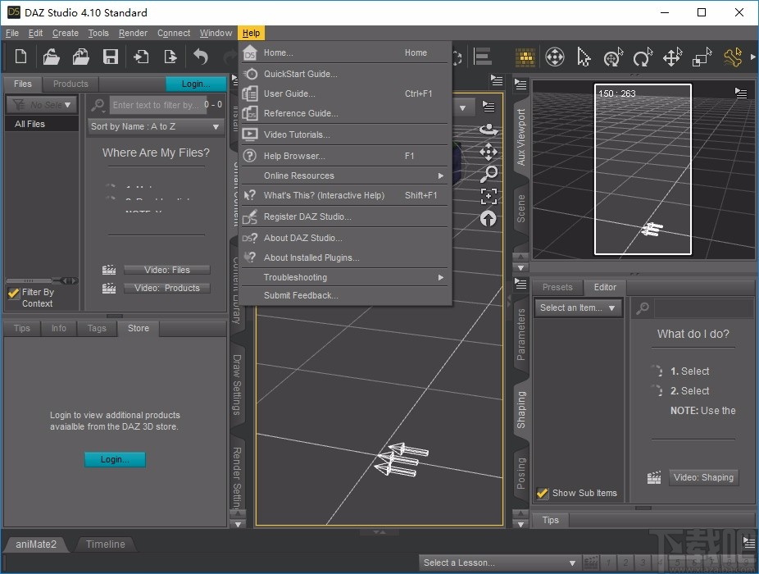759x574 pixels.
Task: Click the Frame selection icon in the viewport controls
Action: pyautogui.click(x=489, y=197)
